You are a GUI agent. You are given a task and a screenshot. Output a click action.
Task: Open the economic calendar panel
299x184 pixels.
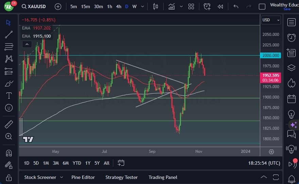pos(291,99)
